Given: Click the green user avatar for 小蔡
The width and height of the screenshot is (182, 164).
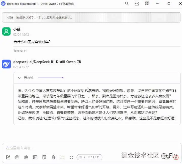Looking at the screenshot, I should [6, 31].
